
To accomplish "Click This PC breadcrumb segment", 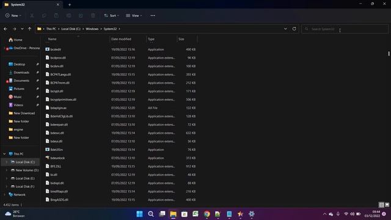I will 51,29.
